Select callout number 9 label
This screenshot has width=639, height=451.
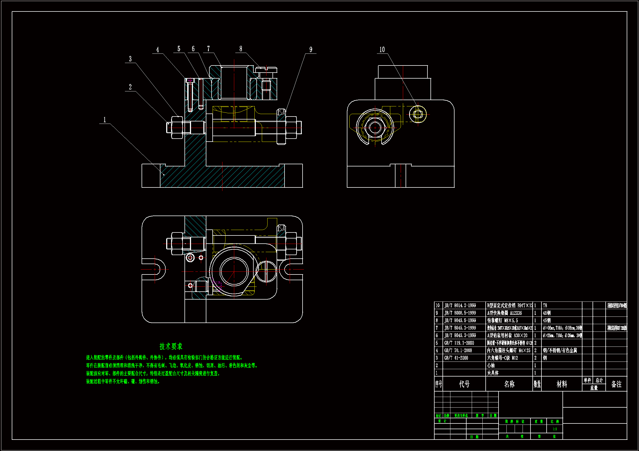[x=311, y=50]
